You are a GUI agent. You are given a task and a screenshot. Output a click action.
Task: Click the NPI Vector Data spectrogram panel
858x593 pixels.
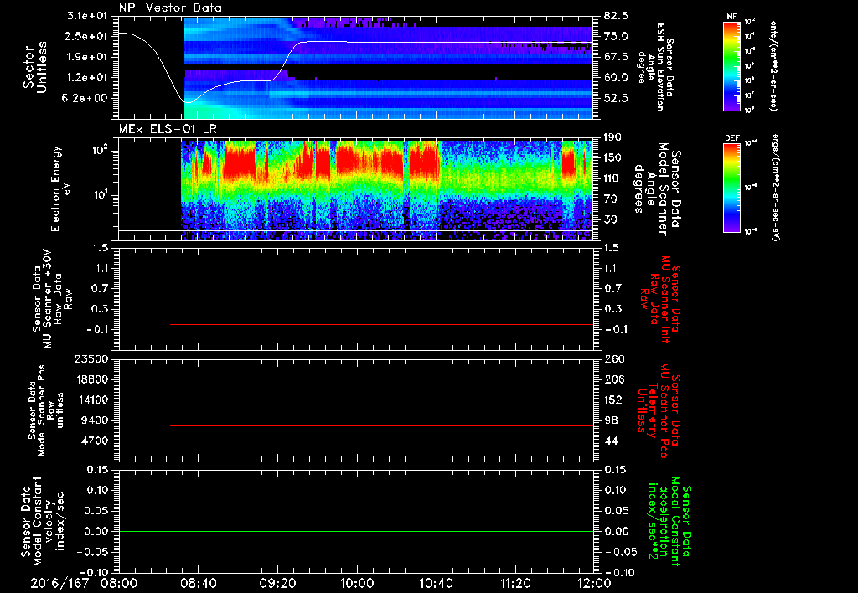(x=356, y=68)
